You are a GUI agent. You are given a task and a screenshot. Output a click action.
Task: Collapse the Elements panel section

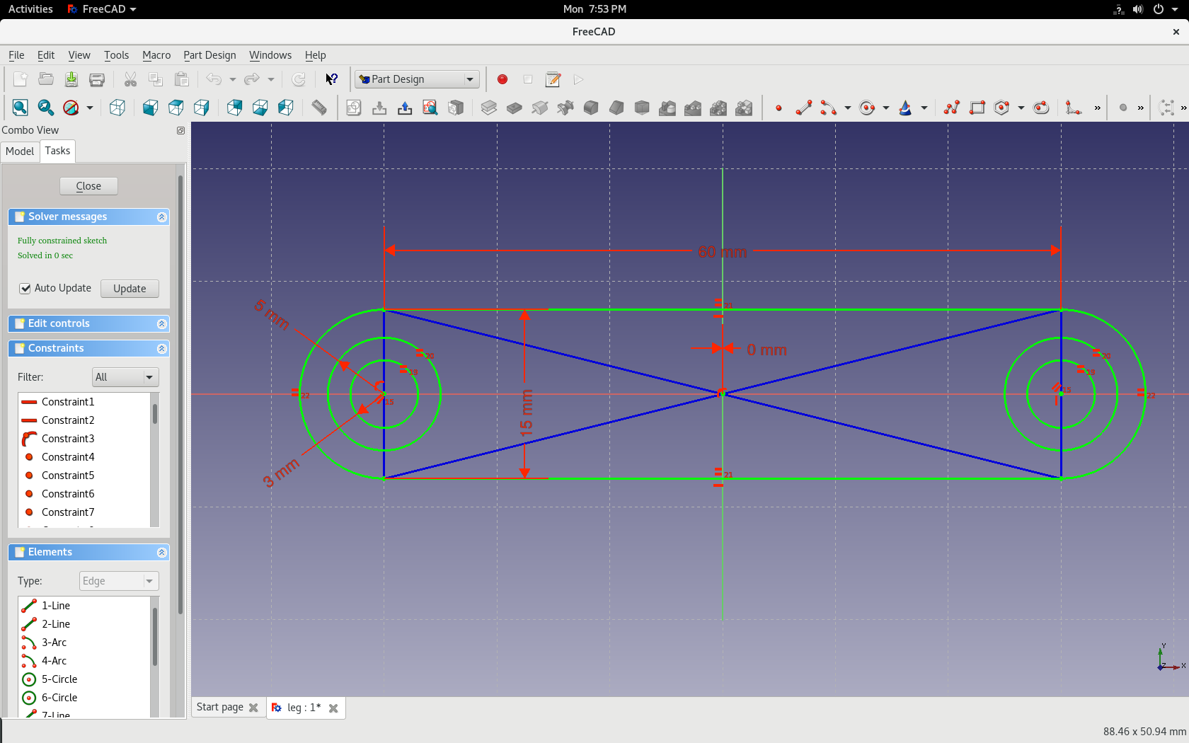161,552
